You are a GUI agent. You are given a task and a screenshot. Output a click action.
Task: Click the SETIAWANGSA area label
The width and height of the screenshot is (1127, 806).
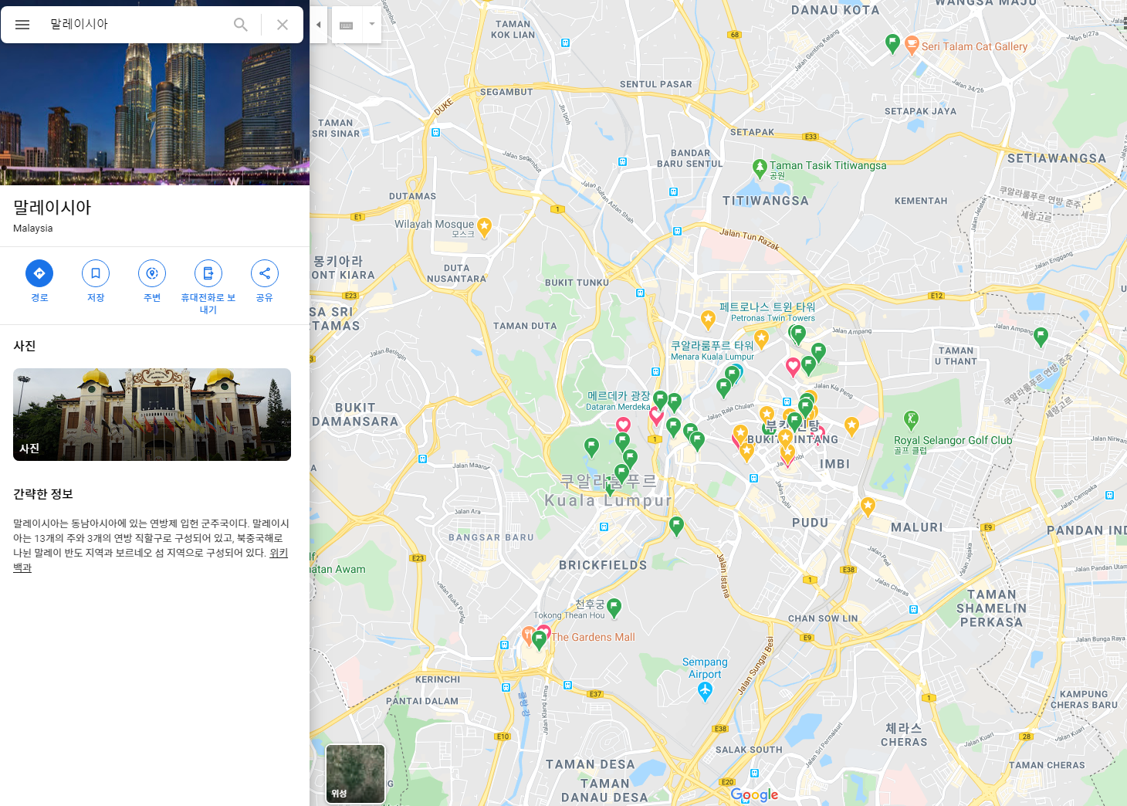[x=1057, y=158]
